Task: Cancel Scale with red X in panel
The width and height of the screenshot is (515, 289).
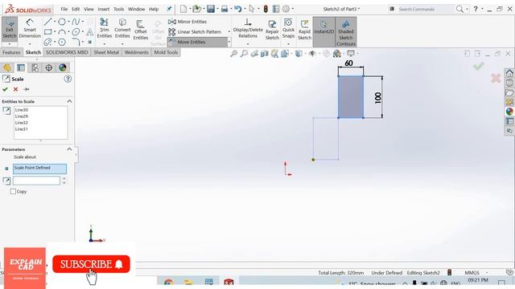Action: point(15,89)
